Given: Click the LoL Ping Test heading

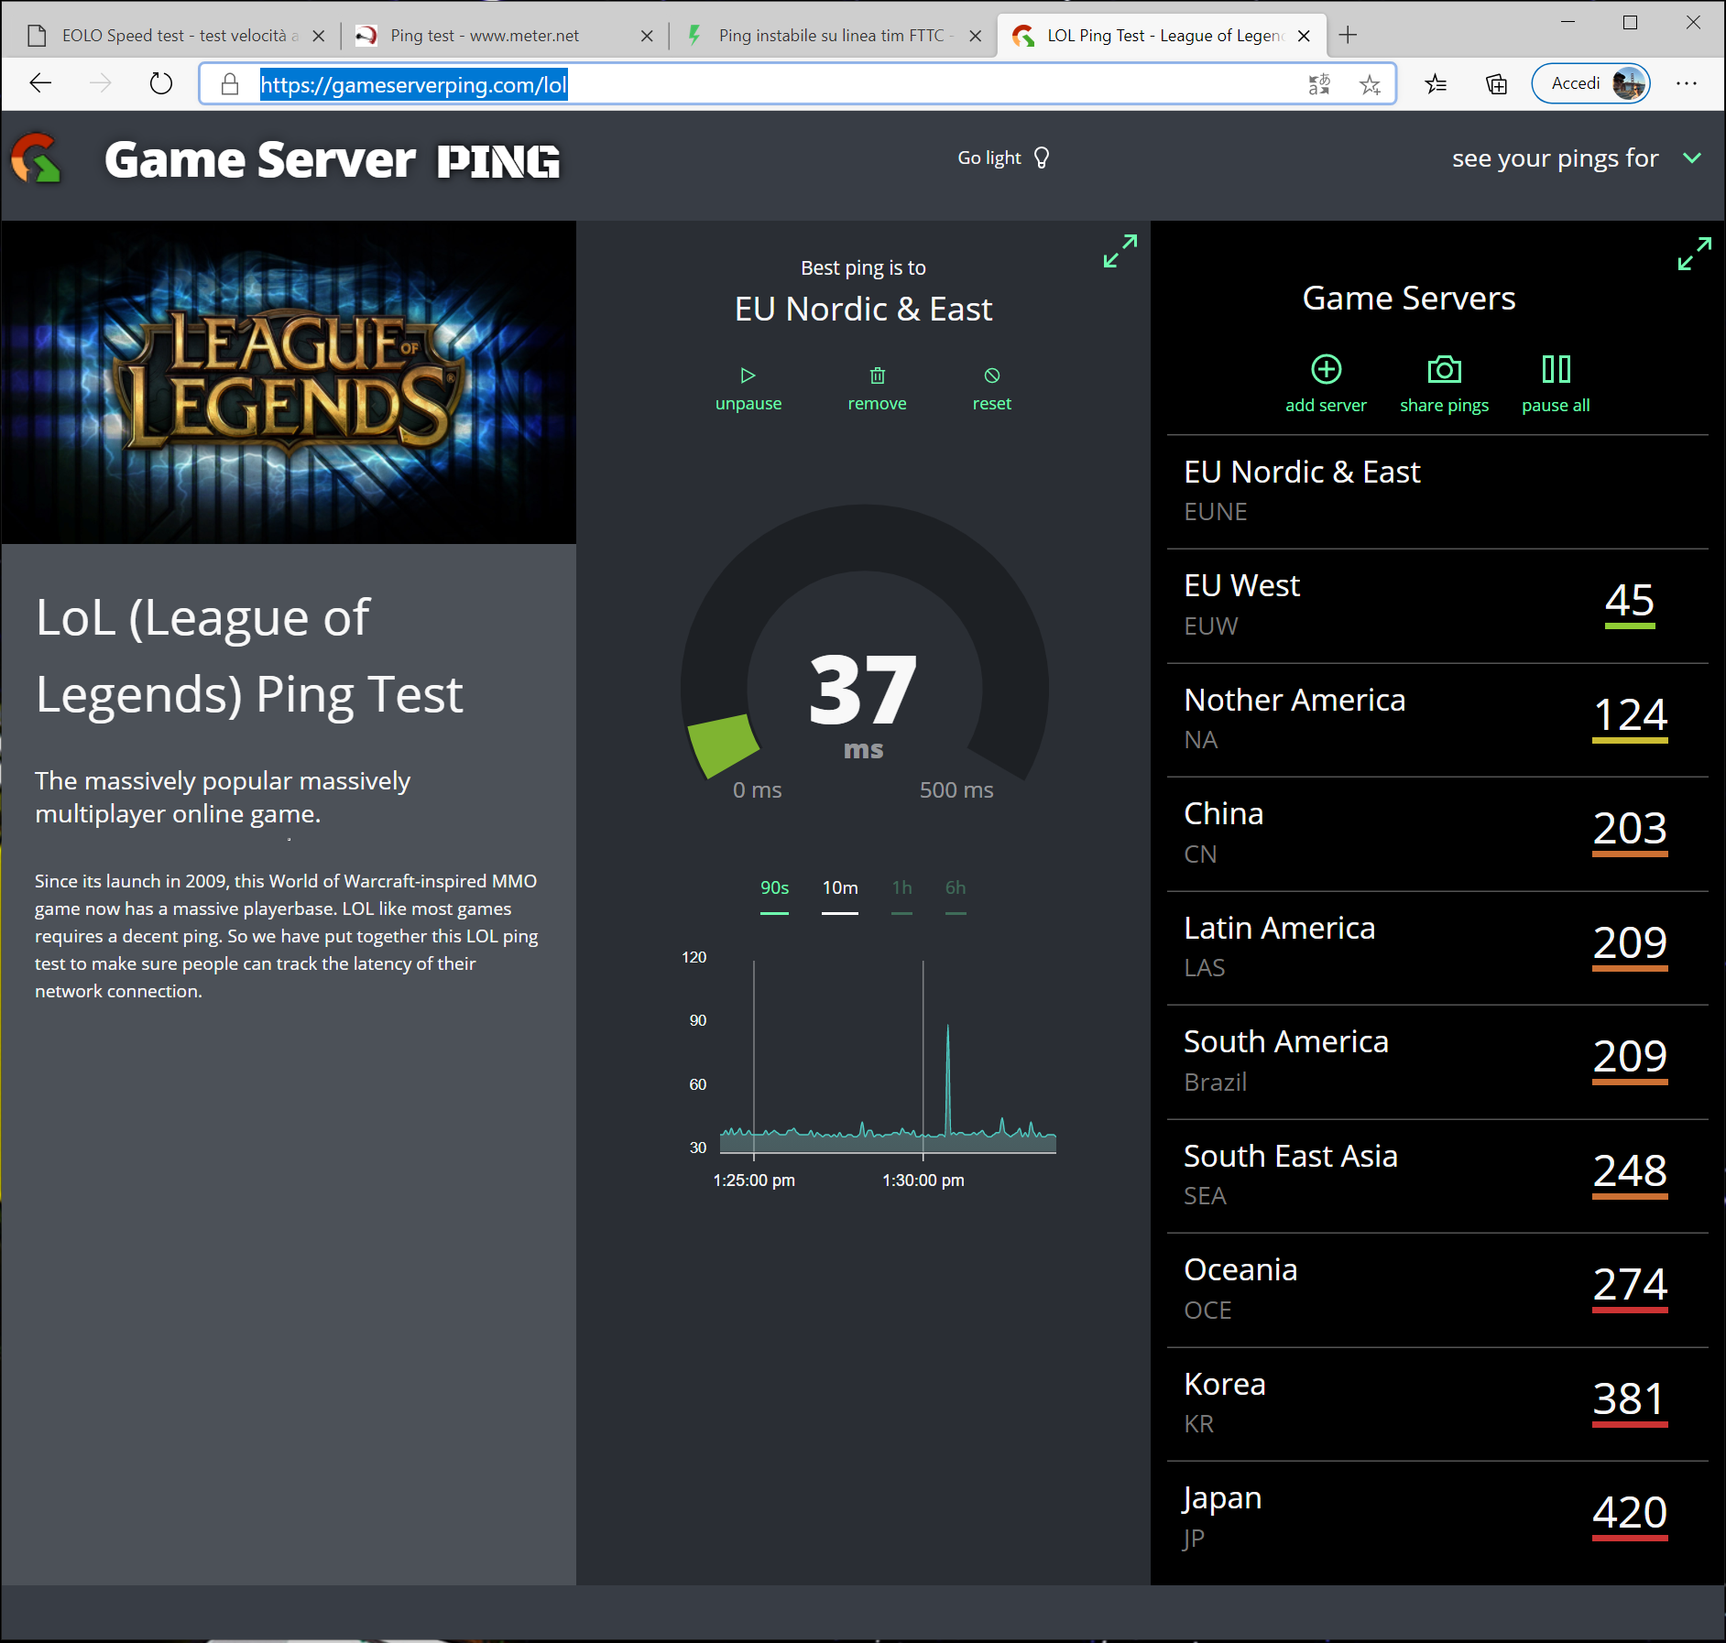Looking at the screenshot, I should (x=249, y=656).
